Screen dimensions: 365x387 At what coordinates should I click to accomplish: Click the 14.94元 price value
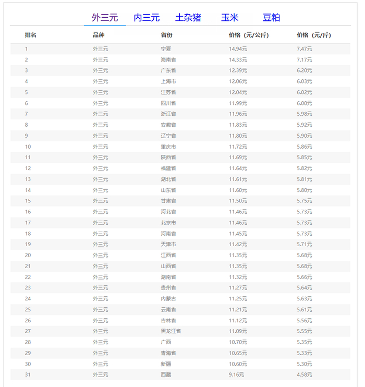238,49
